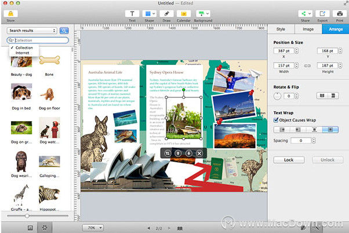Open the 70% zoom dropdown
The height and width of the screenshot is (233, 349).
point(93,228)
